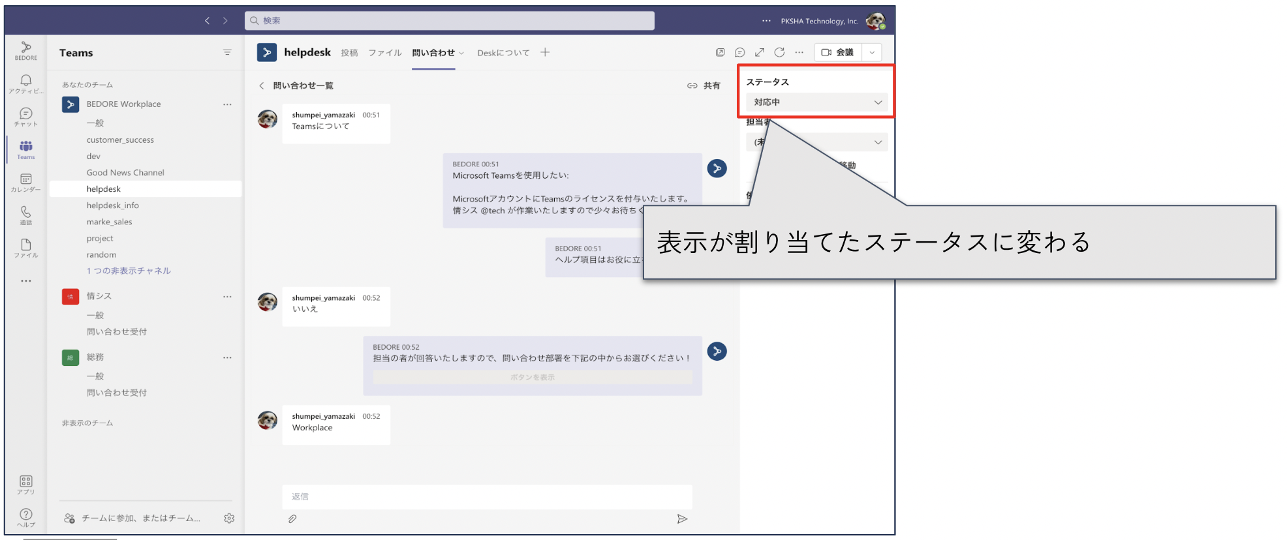Send the reply message
The image size is (1287, 540).
(682, 519)
